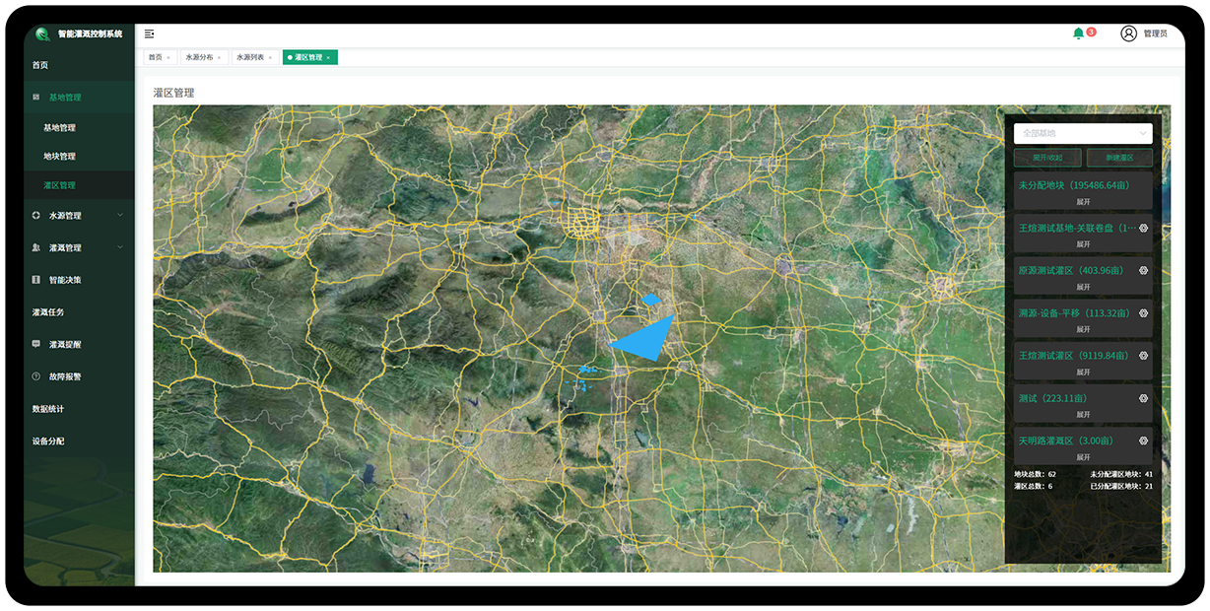1210x611 pixels.
Task: Close the 水源分布 tab
Action: [219, 58]
